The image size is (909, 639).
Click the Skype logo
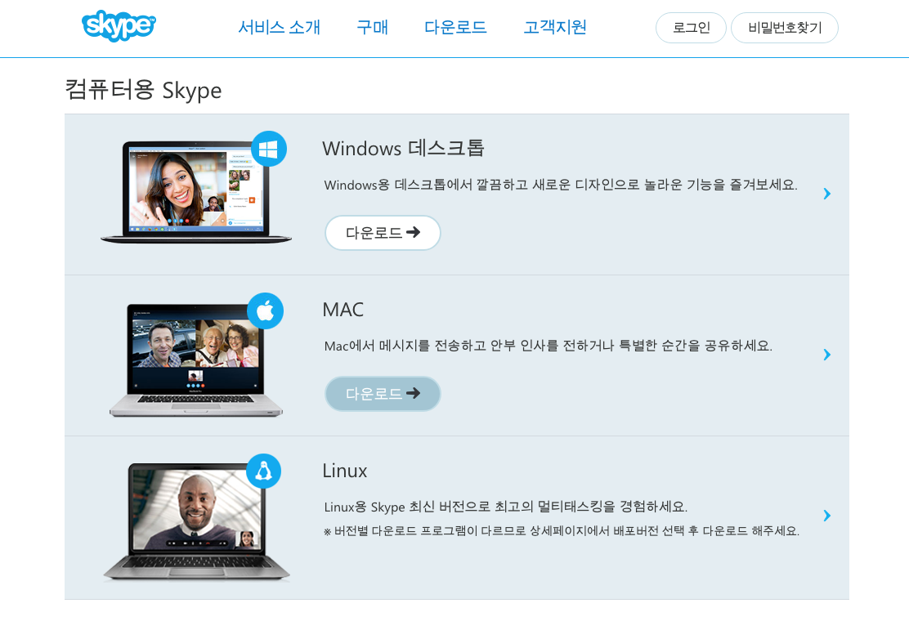(x=119, y=26)
